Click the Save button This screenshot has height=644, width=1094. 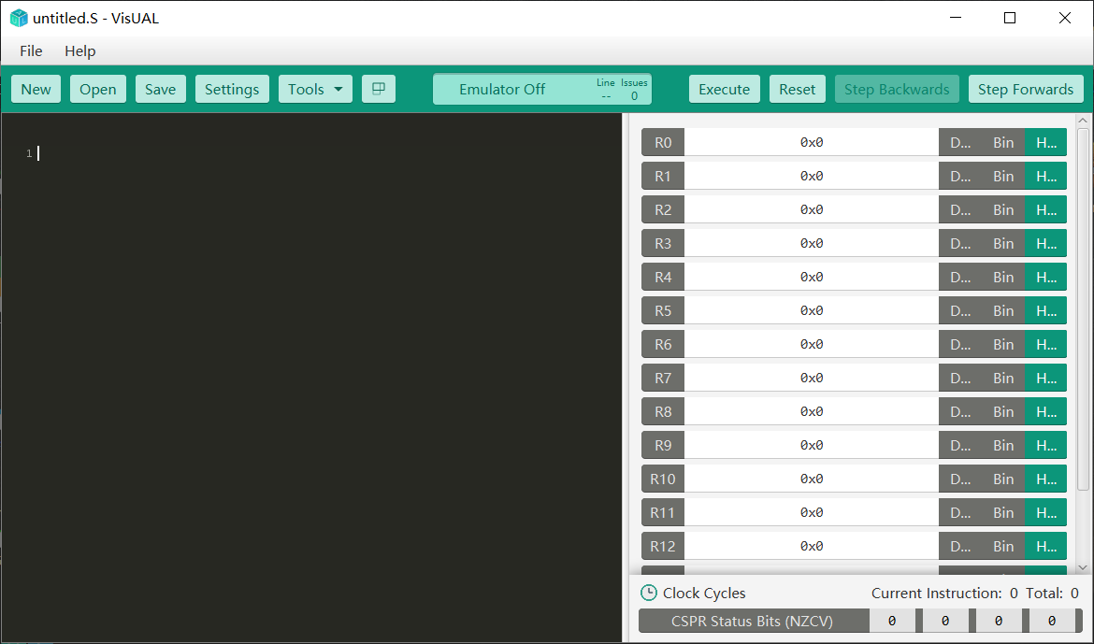[161, 90]
